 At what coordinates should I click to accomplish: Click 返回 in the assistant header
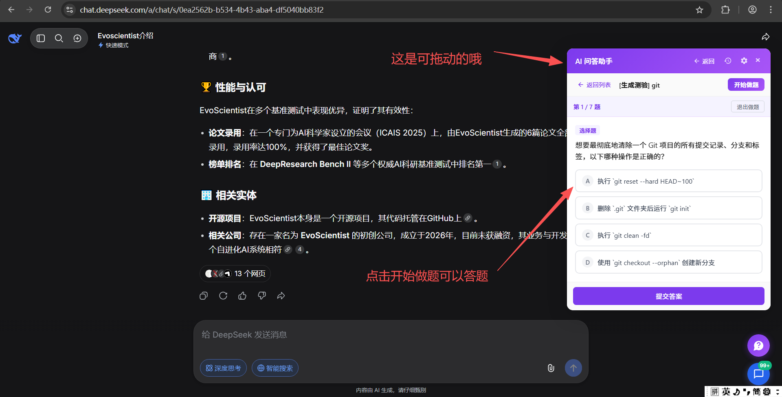[x=704, y=61]
